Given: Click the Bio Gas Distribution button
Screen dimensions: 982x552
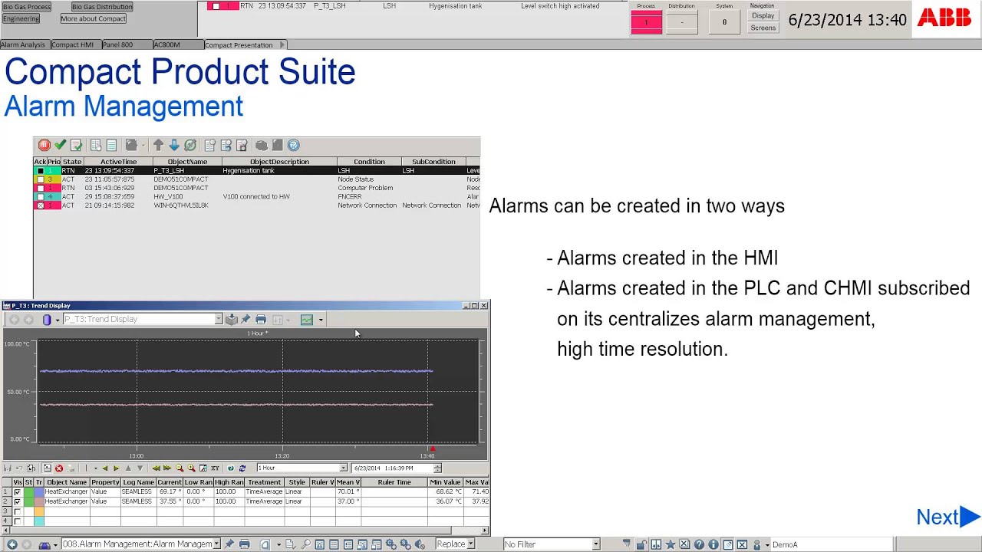Looking at the screenshot, I should click(102, 7).
